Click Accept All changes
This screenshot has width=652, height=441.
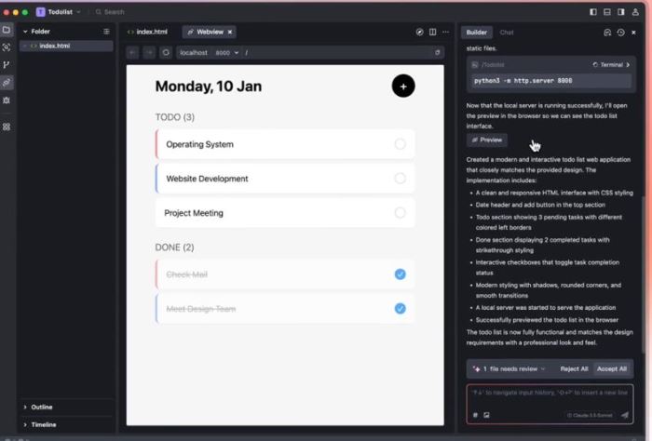(612, 368)
